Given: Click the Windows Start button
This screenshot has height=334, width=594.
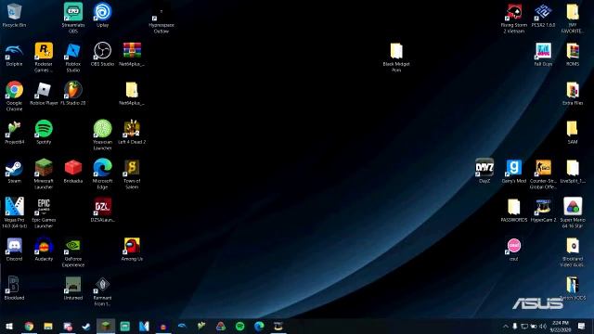Looking at the screenshot, I should tap(9, 326).
